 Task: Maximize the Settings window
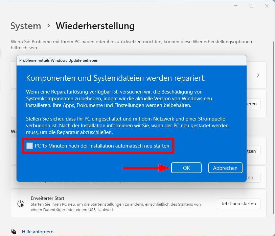[x=251, y=6]
